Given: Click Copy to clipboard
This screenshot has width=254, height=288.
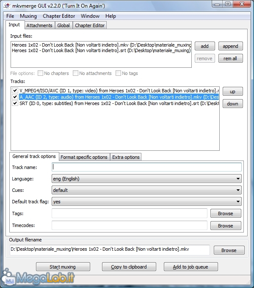Looking at the screenshot, I should 129,267.
